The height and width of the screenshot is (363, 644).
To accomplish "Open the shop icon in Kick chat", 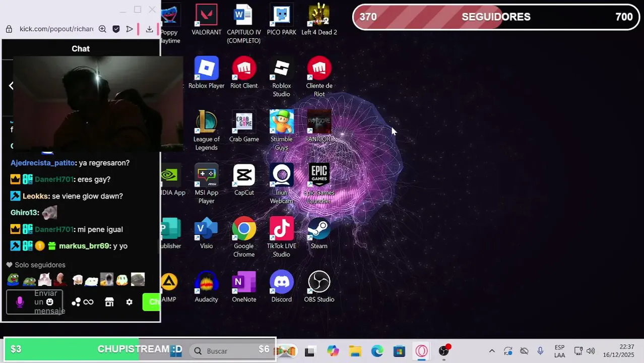I will [109, 302].
